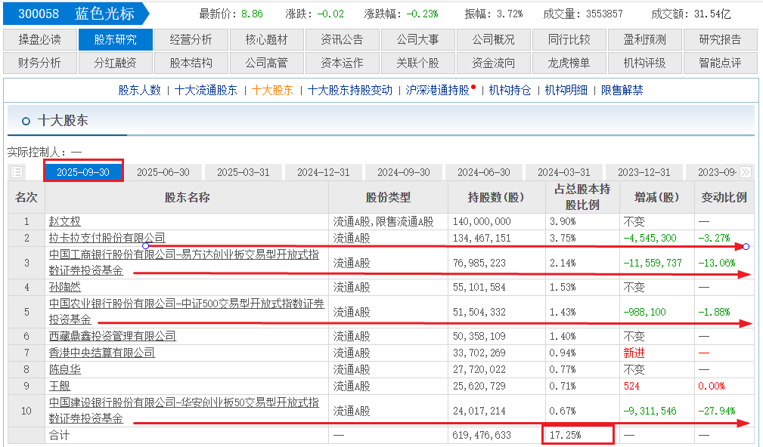Image resolution: width=763 pixels, height=447 pixels.
Task: Select the 2025-09-30 report date tab
Action: [83, 172]
